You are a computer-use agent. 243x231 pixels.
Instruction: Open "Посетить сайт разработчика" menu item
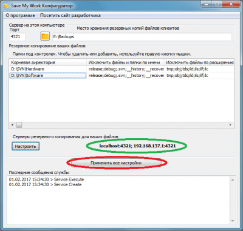pos(70,15)
